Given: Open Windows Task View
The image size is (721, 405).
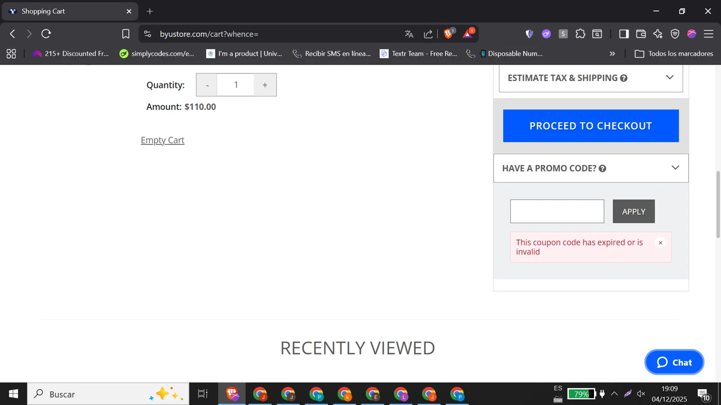Looking at the screenshot, I should click(203, 394).
